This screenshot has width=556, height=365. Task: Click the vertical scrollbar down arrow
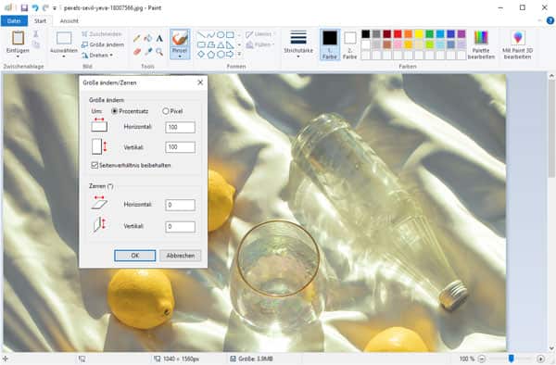[x=551, y=348]
